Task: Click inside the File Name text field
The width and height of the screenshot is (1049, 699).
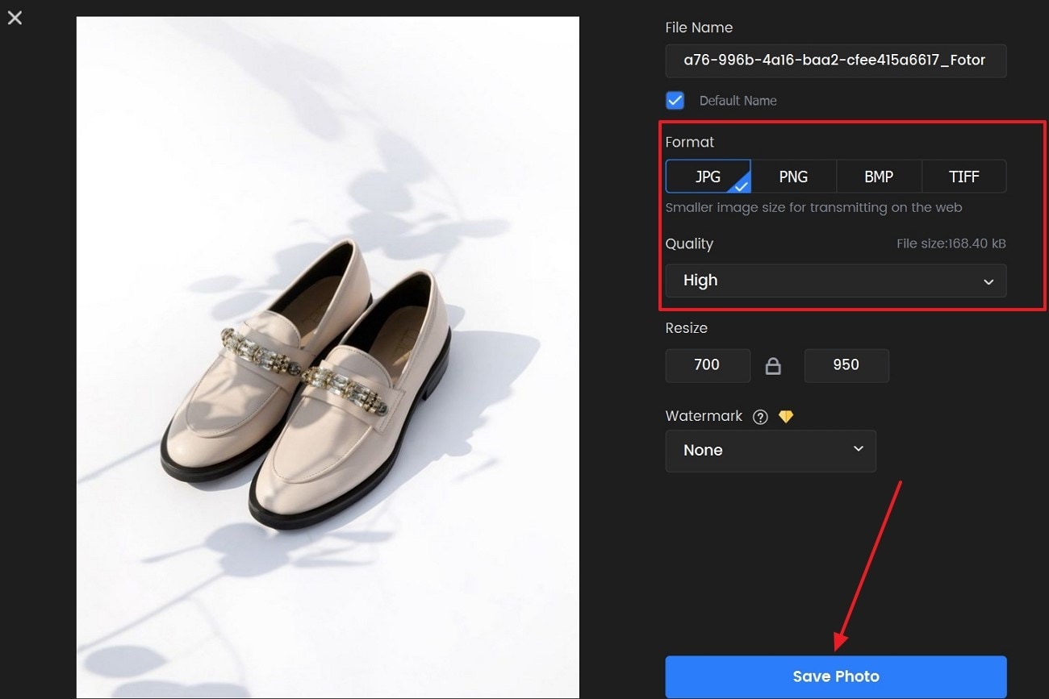Action: click(x=835, y=60)
